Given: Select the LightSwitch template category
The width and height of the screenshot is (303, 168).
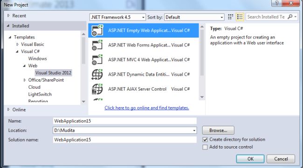Looking at the screenshot, I should (40, 94).
